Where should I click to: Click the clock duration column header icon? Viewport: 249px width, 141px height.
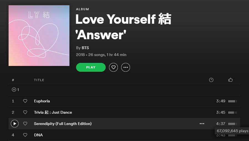point(211,80)
